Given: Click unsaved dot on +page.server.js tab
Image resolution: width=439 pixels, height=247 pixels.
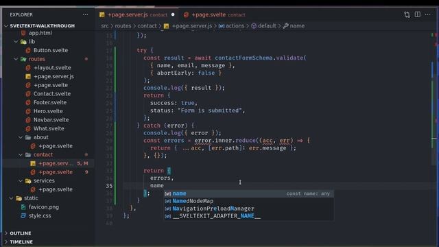Looking at the screenshot, I should point(173,14).
